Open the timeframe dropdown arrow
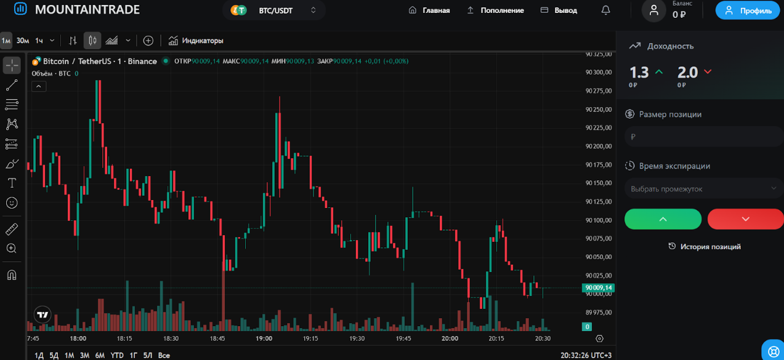The height and width of the screenshot is (360, 784). click(x=52, y=41)
